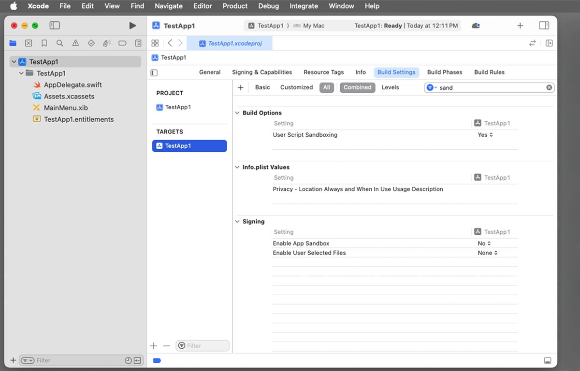The width and height of the screenshot is (580, 371).
Task: Switch to the Signing & Capabilities tab
Action: tap(262, 72)
